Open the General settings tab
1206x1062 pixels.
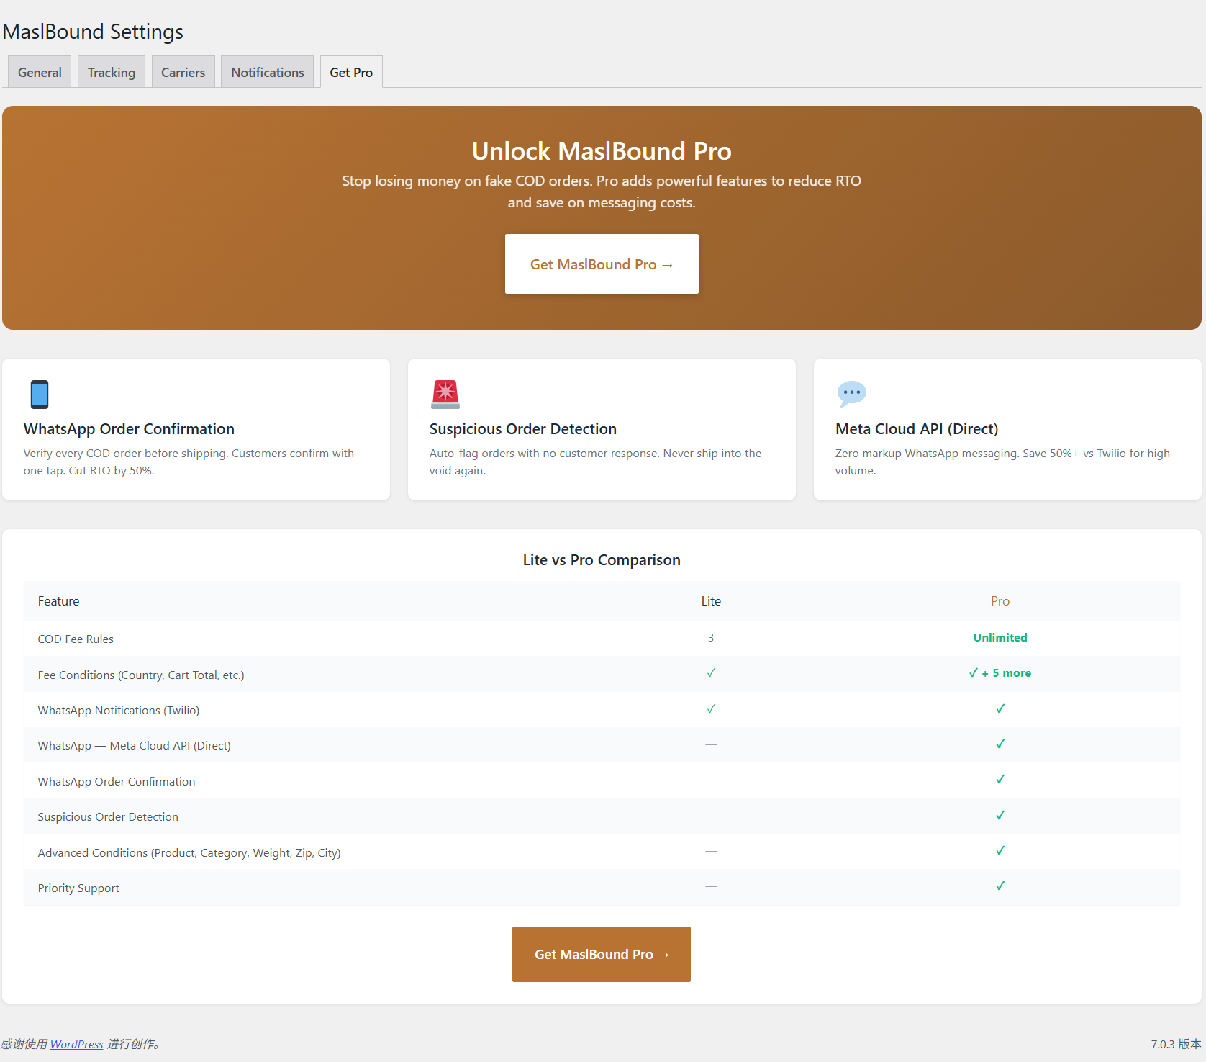click(40, 72)
